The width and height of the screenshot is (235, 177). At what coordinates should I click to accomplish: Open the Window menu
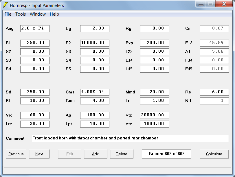click(38, 14)
